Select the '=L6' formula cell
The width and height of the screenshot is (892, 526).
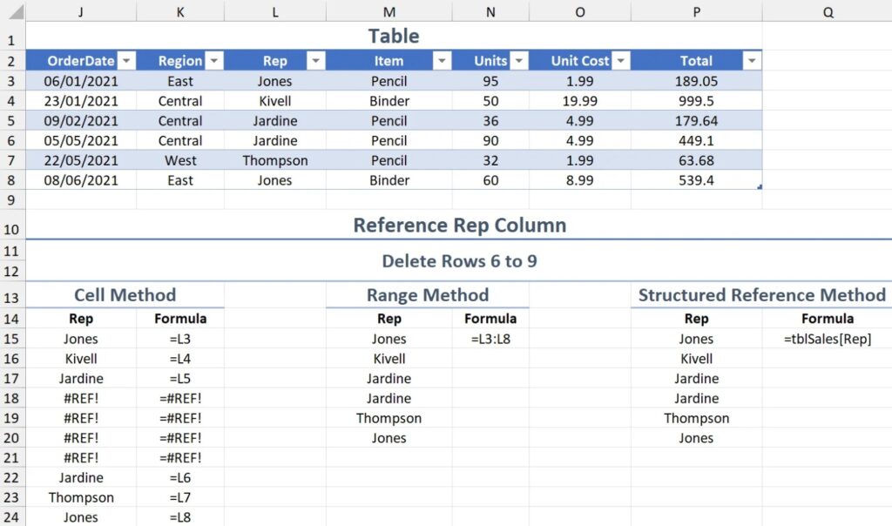[x=180, y=477]
